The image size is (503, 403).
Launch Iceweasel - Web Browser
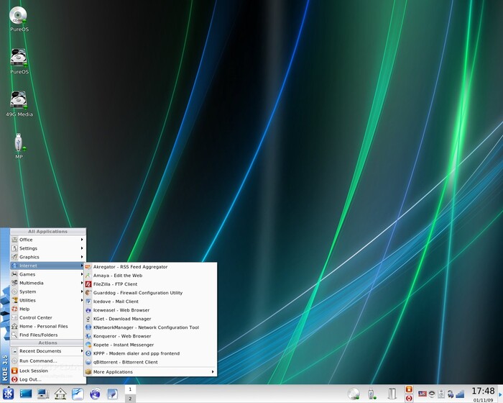tap(121, 310)
